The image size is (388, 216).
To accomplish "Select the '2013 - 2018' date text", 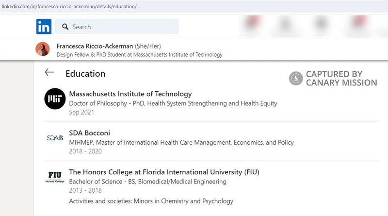I will click(85, 190).
